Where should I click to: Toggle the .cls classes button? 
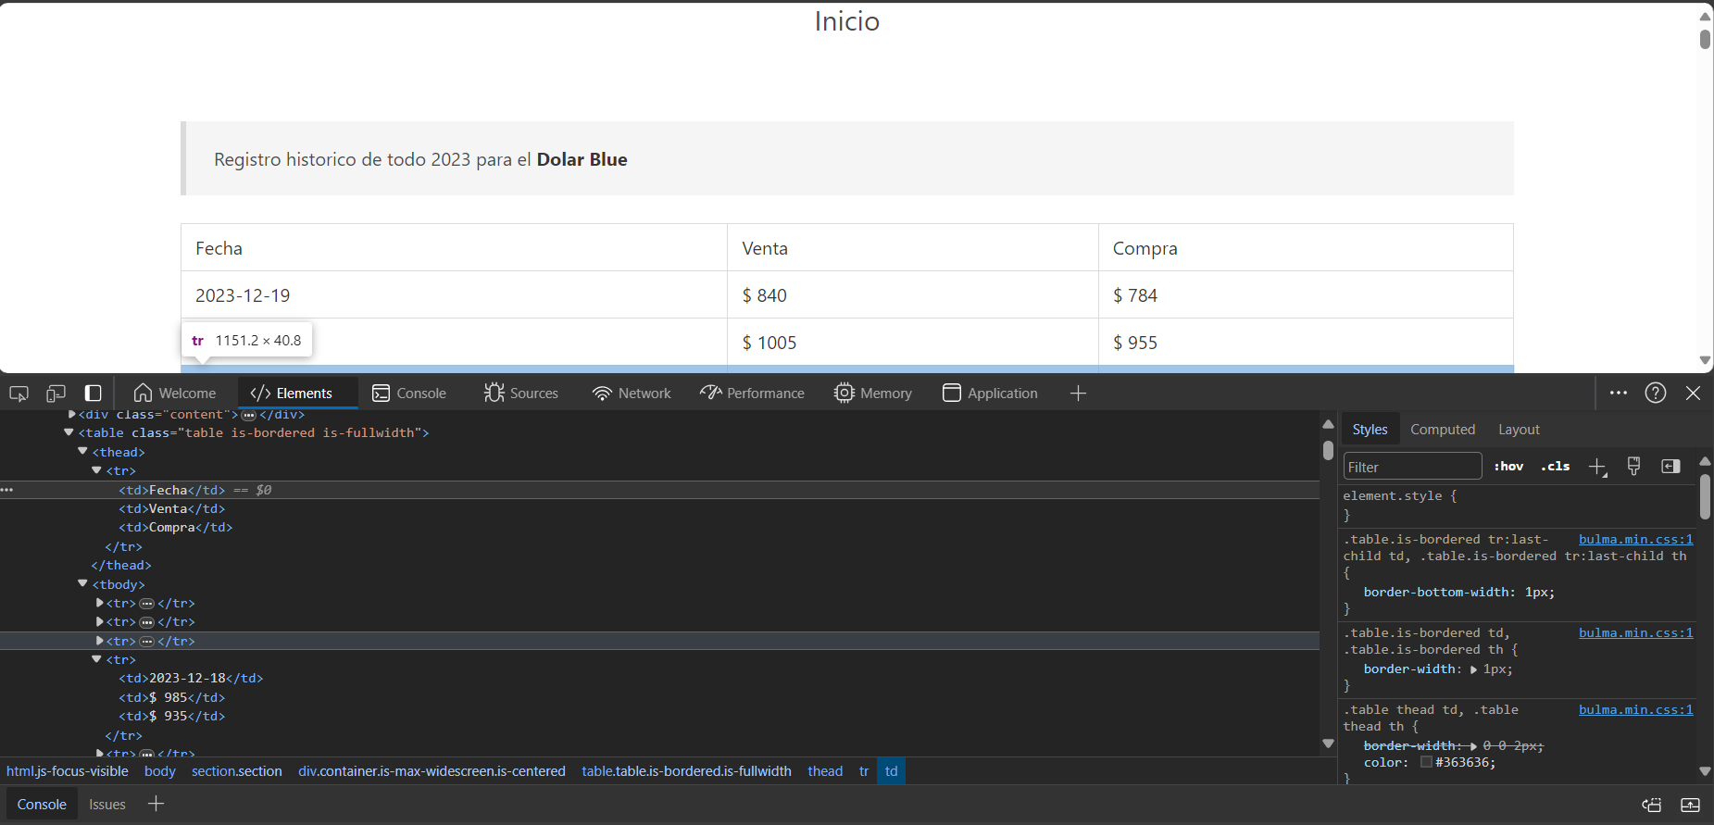[1556, 467]
